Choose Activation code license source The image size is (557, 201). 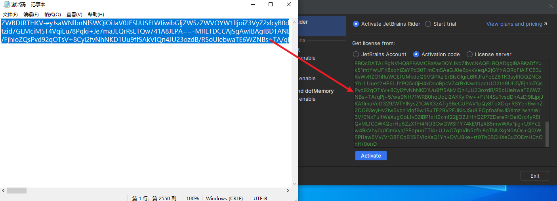pos(436,54)
